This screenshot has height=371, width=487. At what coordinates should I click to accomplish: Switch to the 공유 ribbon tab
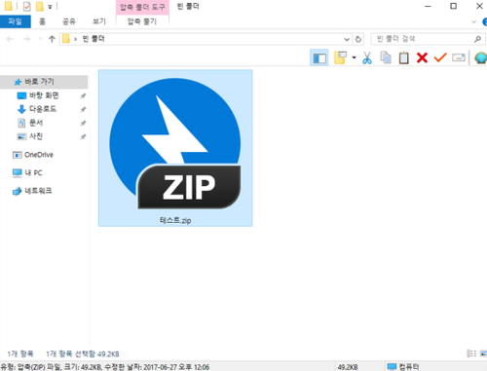pyautogui.click(x=69, y=21)
